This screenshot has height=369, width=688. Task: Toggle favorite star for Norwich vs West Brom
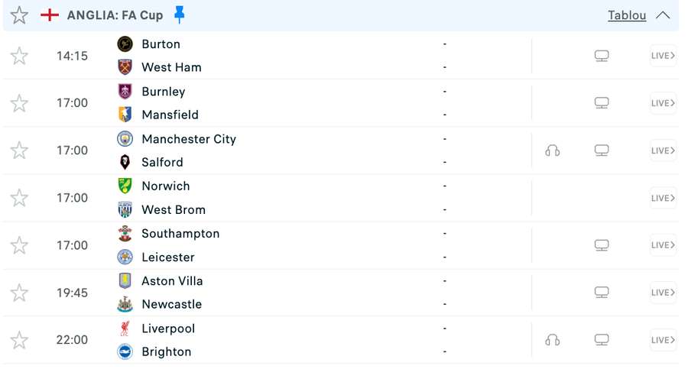(20, 198)
